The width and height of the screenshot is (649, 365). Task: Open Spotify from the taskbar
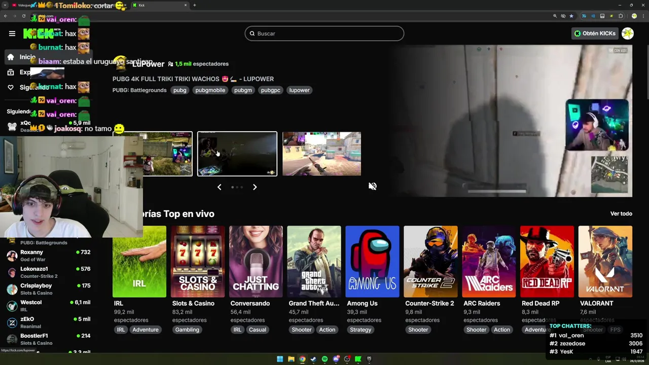pyautogui.click(x=324, y=359)
